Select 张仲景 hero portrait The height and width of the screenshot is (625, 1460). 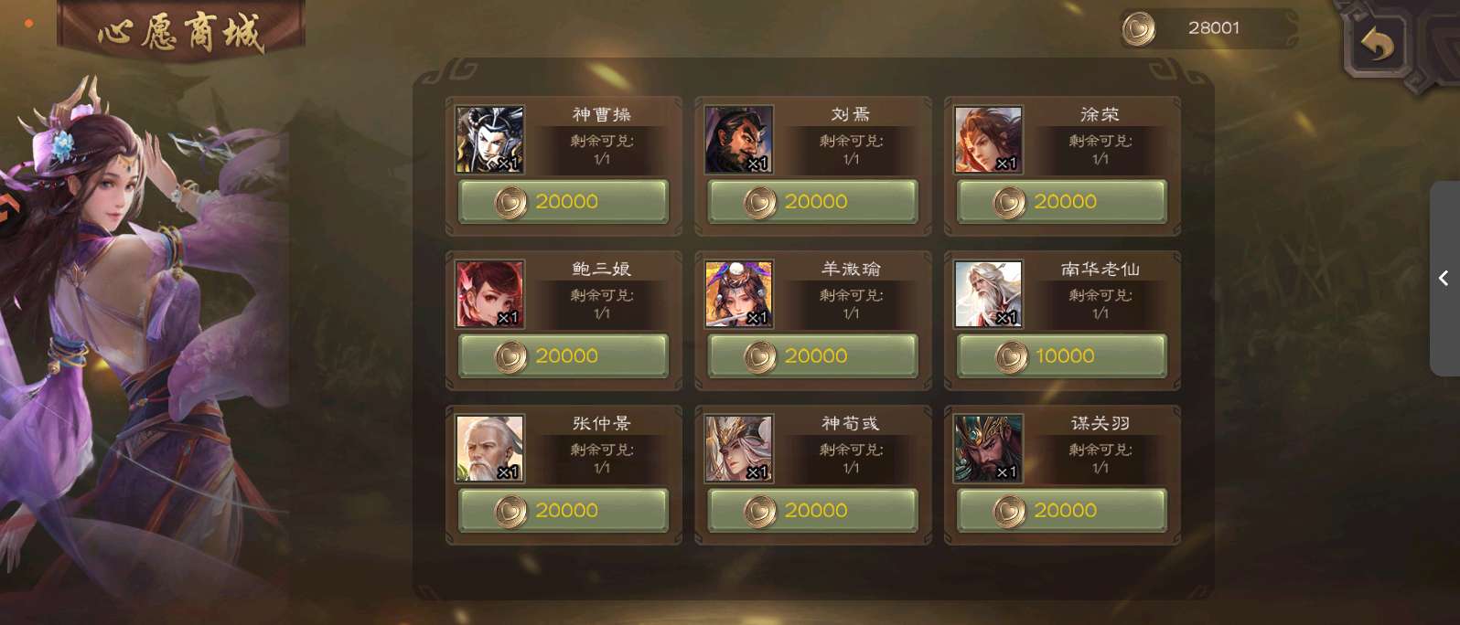[x=490, y=448]
